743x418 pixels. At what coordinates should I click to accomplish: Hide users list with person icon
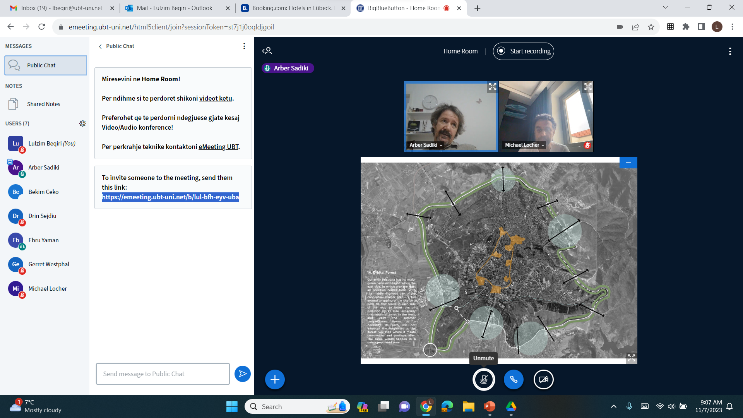[x=267, y=51]
